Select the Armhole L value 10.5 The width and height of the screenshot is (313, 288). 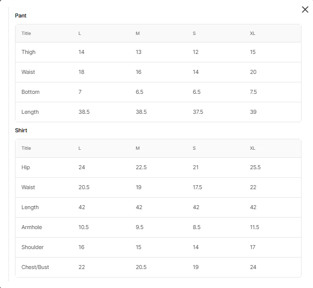point(83,227)
